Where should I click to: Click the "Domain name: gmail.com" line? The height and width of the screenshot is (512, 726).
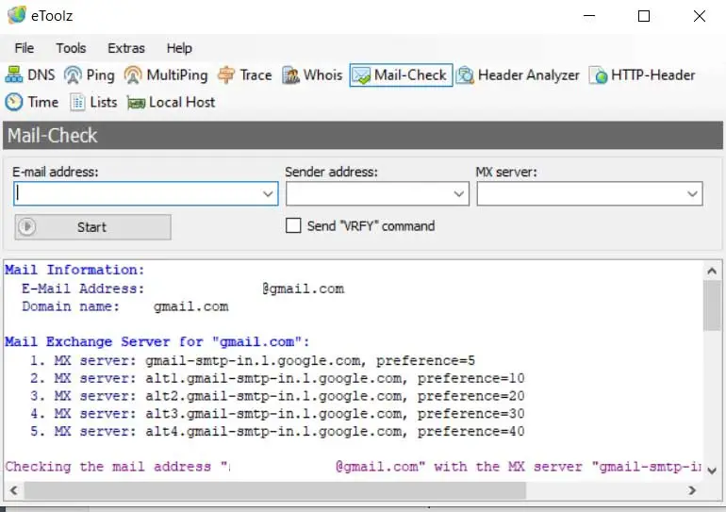coord(125,306)
